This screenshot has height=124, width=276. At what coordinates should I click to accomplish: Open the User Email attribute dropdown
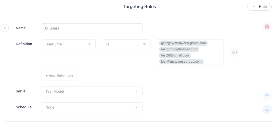tap(68, 44)
